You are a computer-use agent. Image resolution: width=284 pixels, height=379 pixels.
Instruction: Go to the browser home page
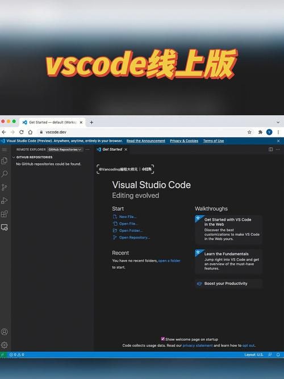(30, 132)
